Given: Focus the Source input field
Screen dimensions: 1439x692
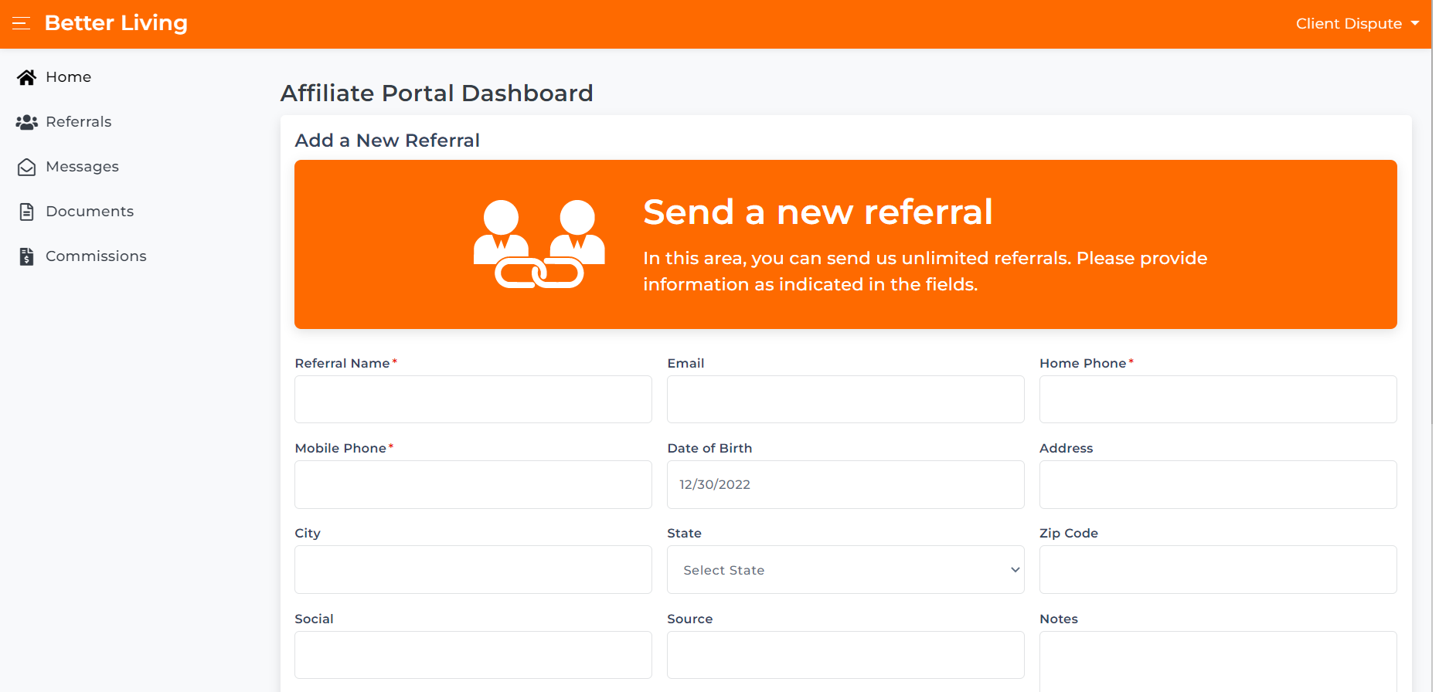Looking at the screenshot, I should 845,655.
